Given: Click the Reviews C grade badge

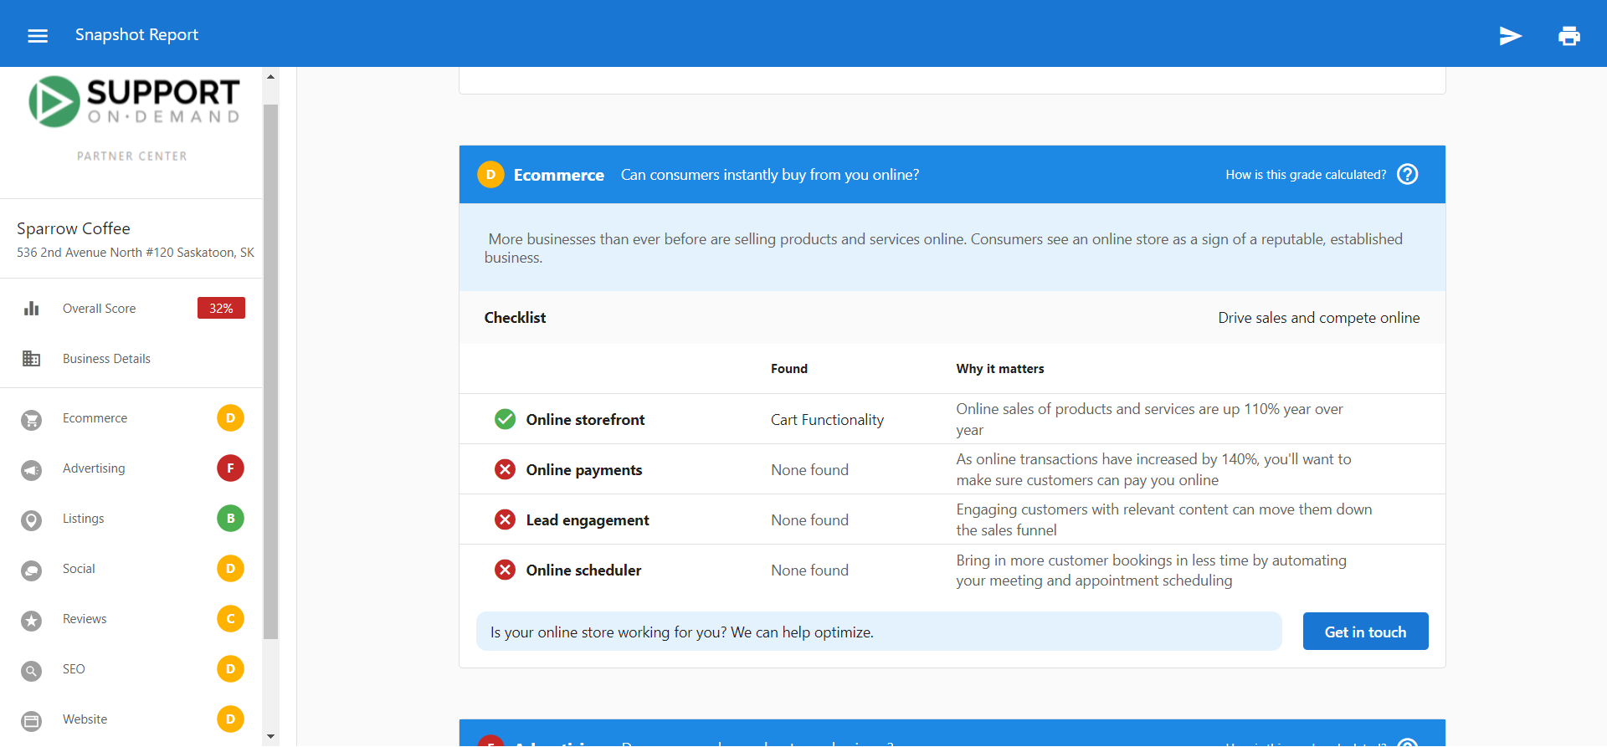Looking at the screenshot, I should point(230,619).
